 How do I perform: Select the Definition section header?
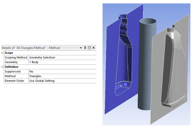pos(12,67)
